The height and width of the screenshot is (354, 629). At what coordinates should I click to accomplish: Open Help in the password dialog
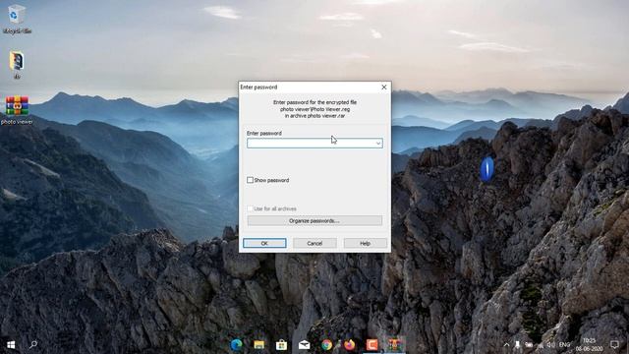tap(365, 243)
